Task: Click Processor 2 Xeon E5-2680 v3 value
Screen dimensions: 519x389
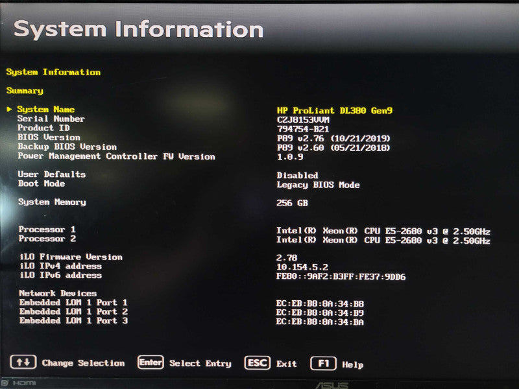Action: [383, 240]
